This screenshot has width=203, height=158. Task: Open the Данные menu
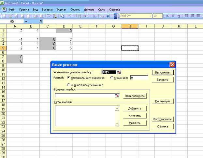pyautogui.click(x=89, y=9)
